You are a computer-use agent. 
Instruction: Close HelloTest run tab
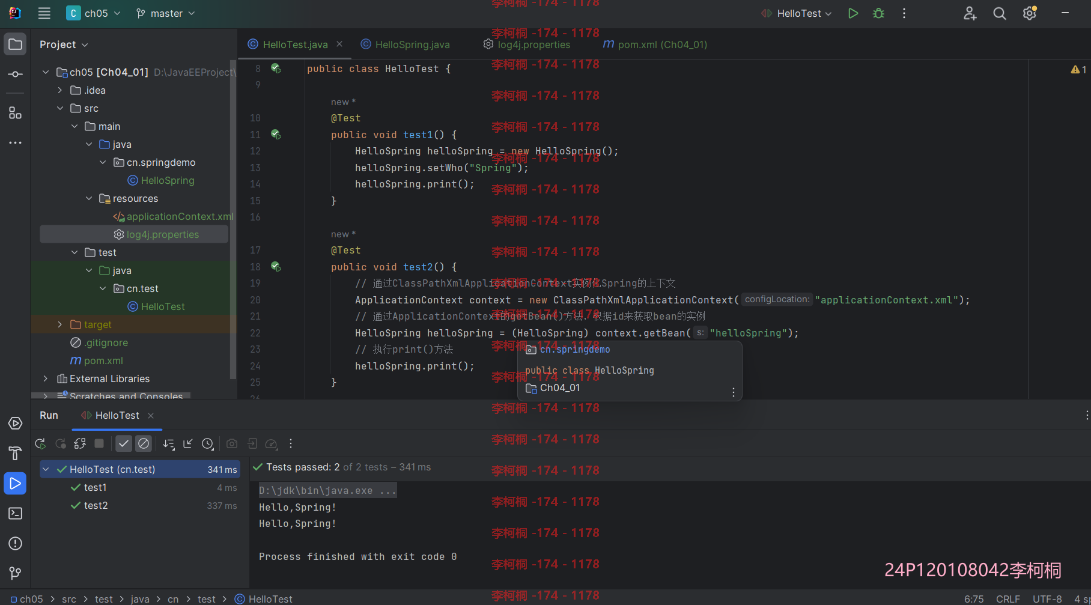151,416
